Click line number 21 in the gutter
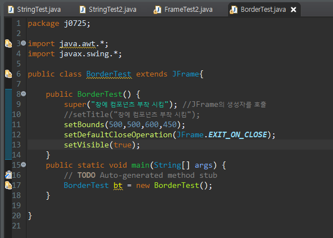This screenshot has width=333, height=238. [16, 226]
